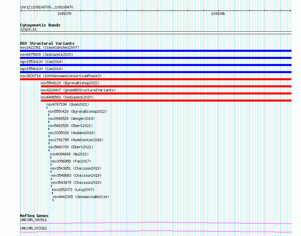Click the blue bar under esv2422361
The height and width of the screenshot is (236, 301).
click(156, 51)
